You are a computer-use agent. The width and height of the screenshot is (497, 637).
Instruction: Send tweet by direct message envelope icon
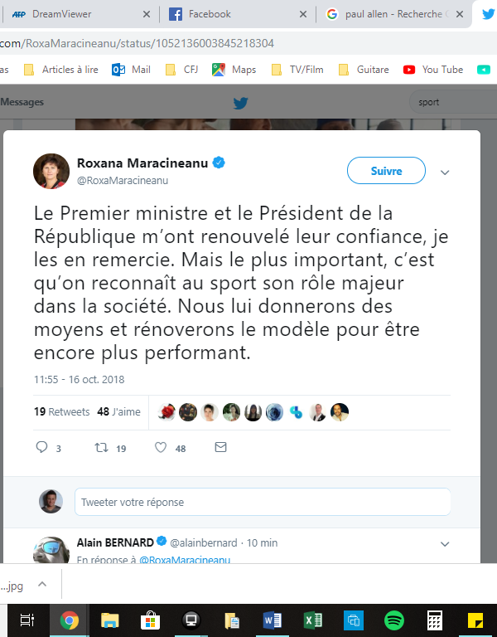coord(220,448)
